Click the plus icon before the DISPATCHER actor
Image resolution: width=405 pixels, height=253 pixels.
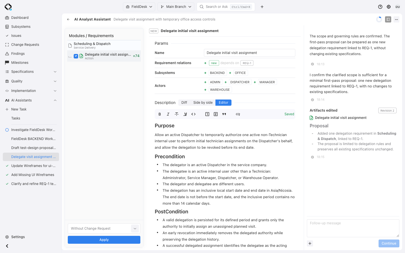(x=226, y=82)
